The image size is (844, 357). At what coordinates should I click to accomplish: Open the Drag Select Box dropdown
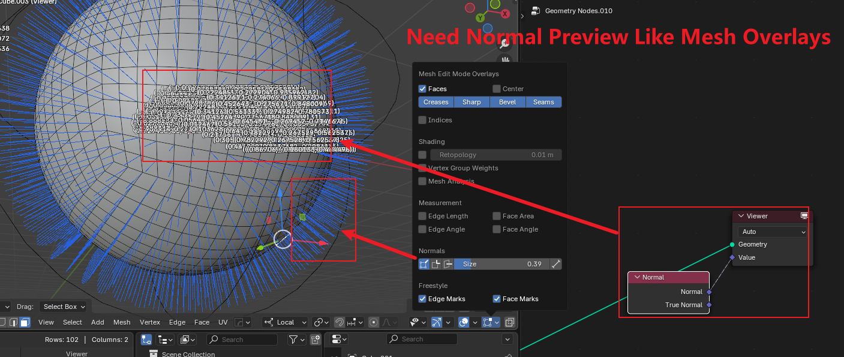pos(63,307)
